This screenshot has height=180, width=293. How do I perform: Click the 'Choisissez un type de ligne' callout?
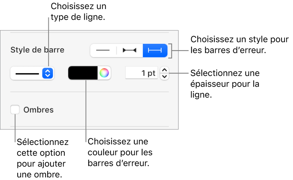[x=78, y=12]
